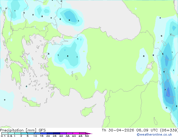Choose the 20–25 mm legend color
178x137 pixels.
50,133
